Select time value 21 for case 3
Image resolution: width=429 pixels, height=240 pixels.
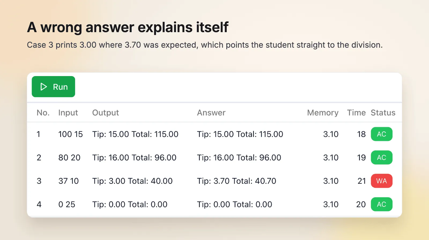coord(361,181)
